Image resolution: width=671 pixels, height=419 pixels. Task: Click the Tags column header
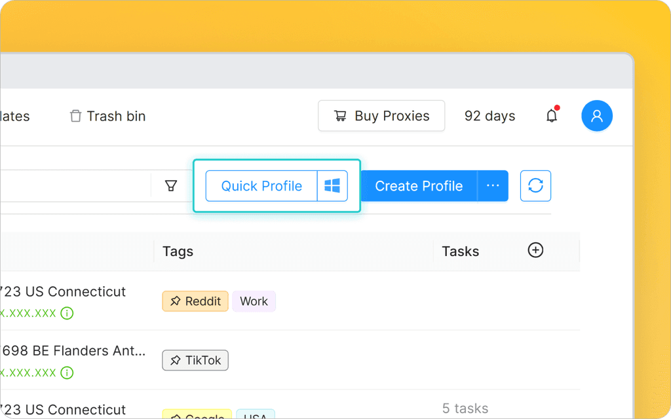point(177,251)
